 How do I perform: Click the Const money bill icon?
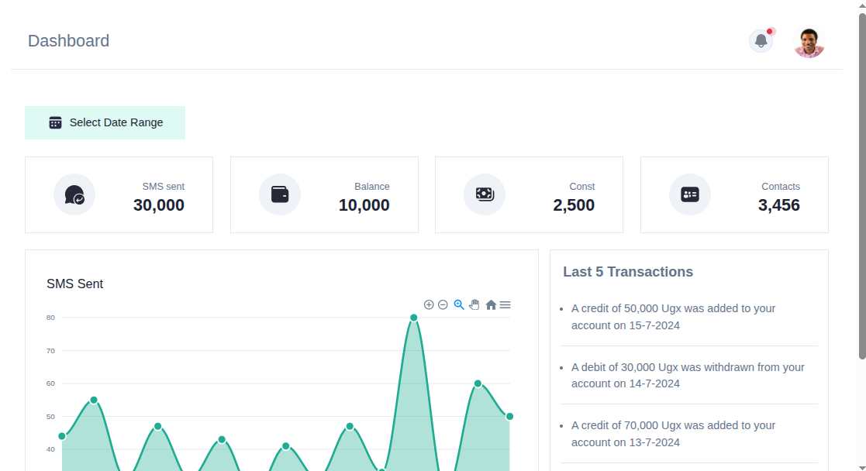click(x=485, y=195)
